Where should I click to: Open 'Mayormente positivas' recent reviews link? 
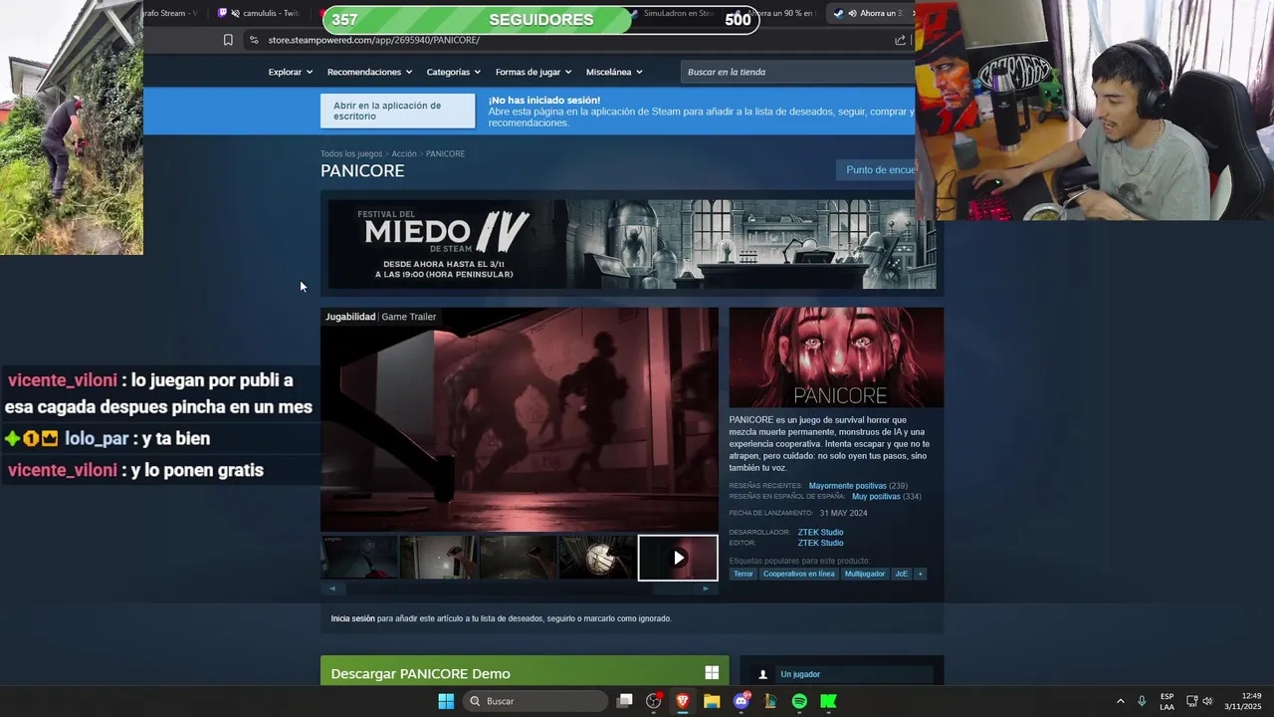847,486
